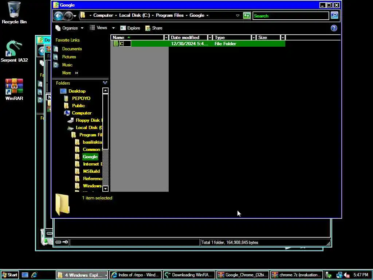Open Documents favorite link
Image resolution: width=373 pixels, height=280 pixels.
[72, 49]
